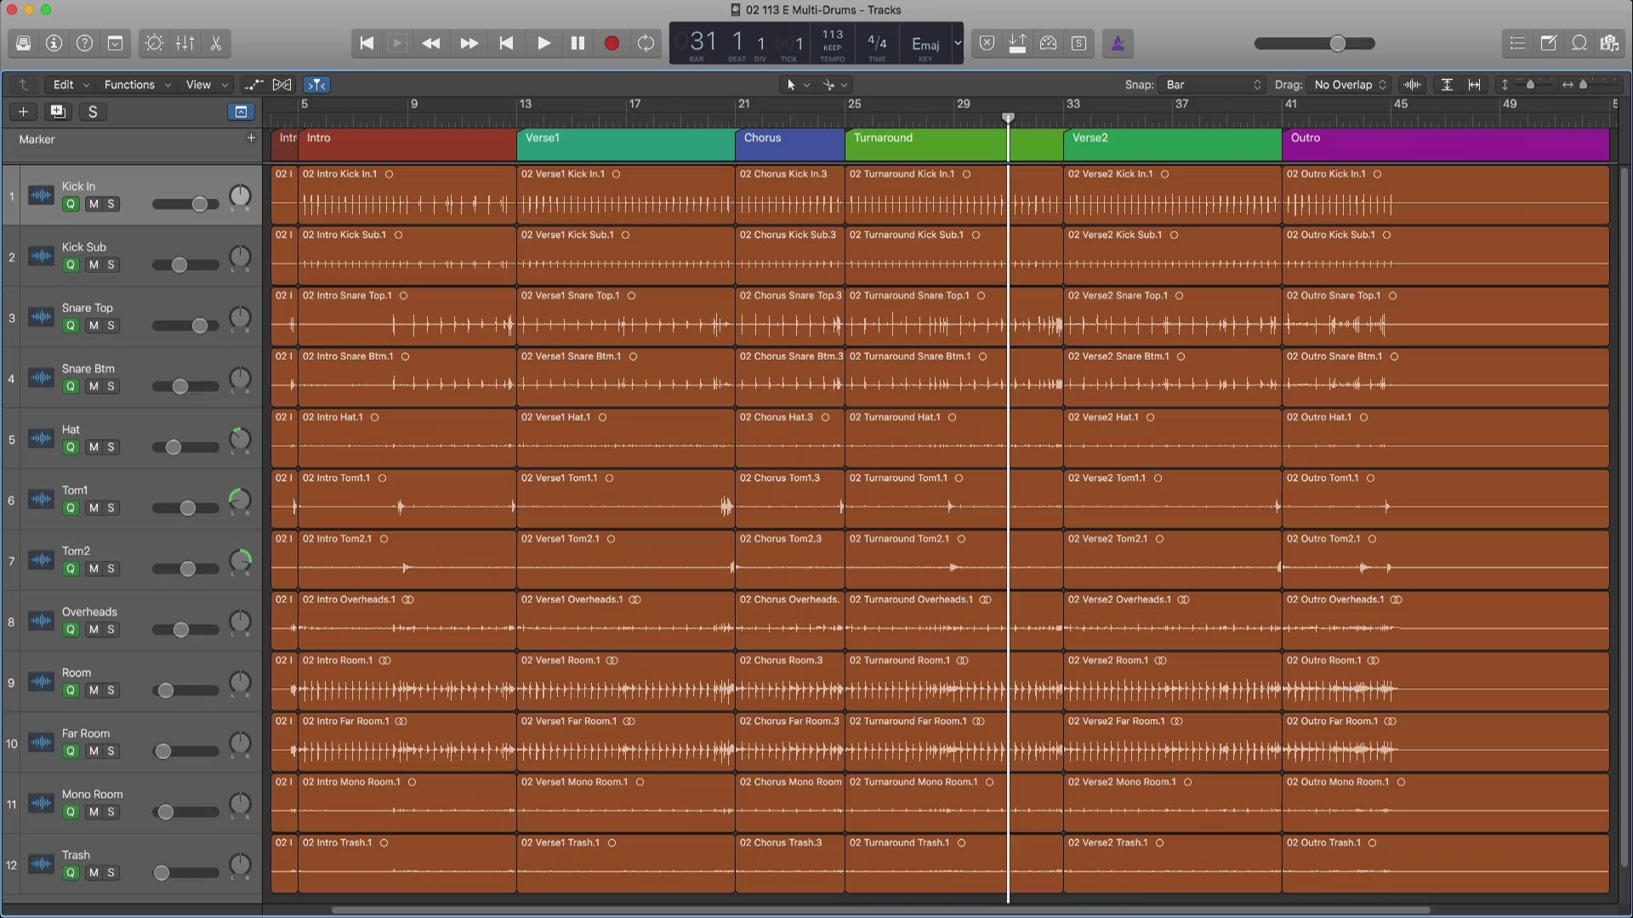The height and width of the screenshot is (918, 1633).
Task: Click the Room track waveform icon
Action: point(41,682)
